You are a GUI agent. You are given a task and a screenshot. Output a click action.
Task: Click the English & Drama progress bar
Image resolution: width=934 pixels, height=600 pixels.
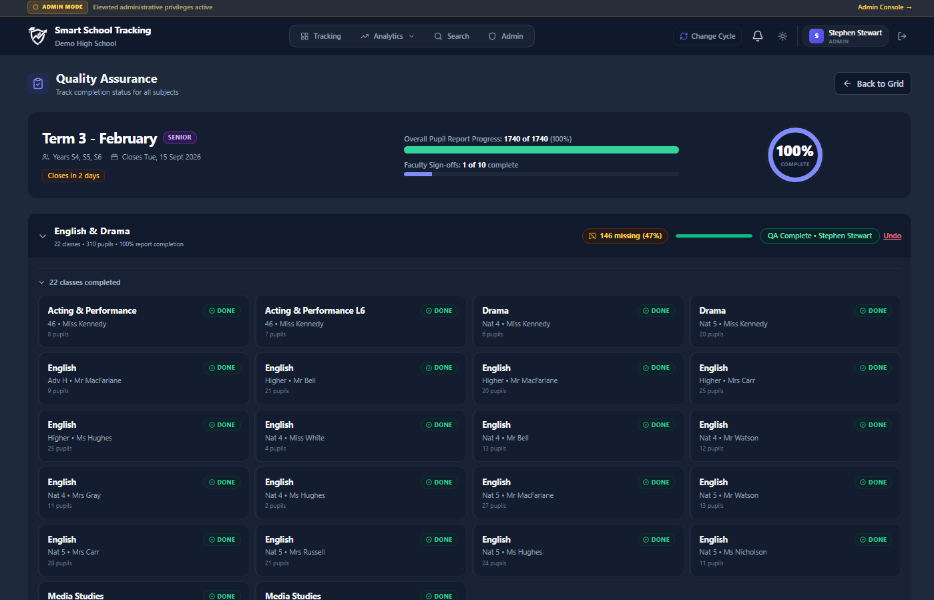714,236
